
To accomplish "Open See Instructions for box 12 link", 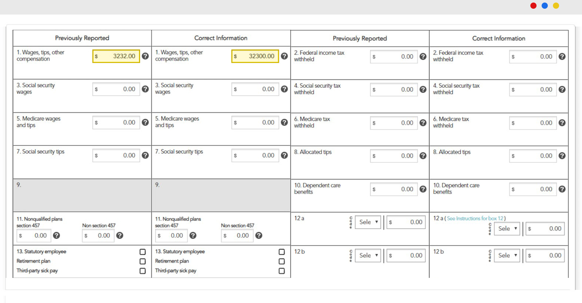I will pos(475,218).
